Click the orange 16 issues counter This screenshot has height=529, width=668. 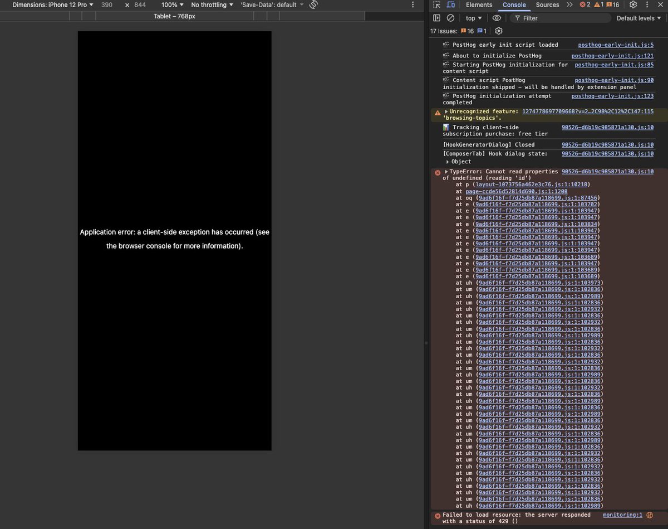click(x=468, y=31)
